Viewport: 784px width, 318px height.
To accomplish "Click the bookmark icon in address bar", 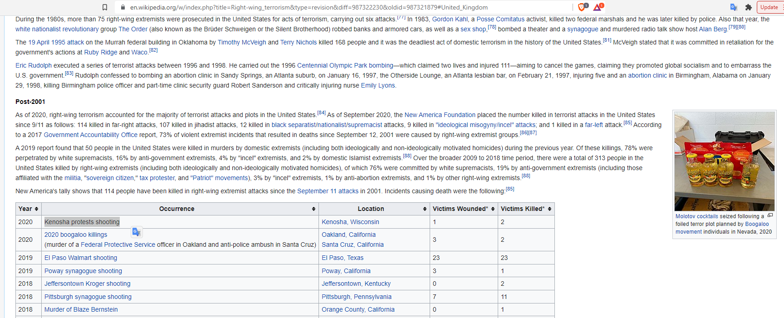I will [105, 7].
